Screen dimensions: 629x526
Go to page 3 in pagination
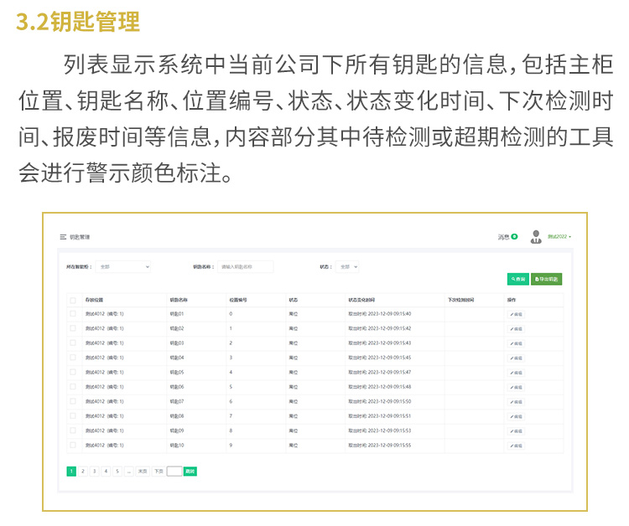[x=95, y=472]
